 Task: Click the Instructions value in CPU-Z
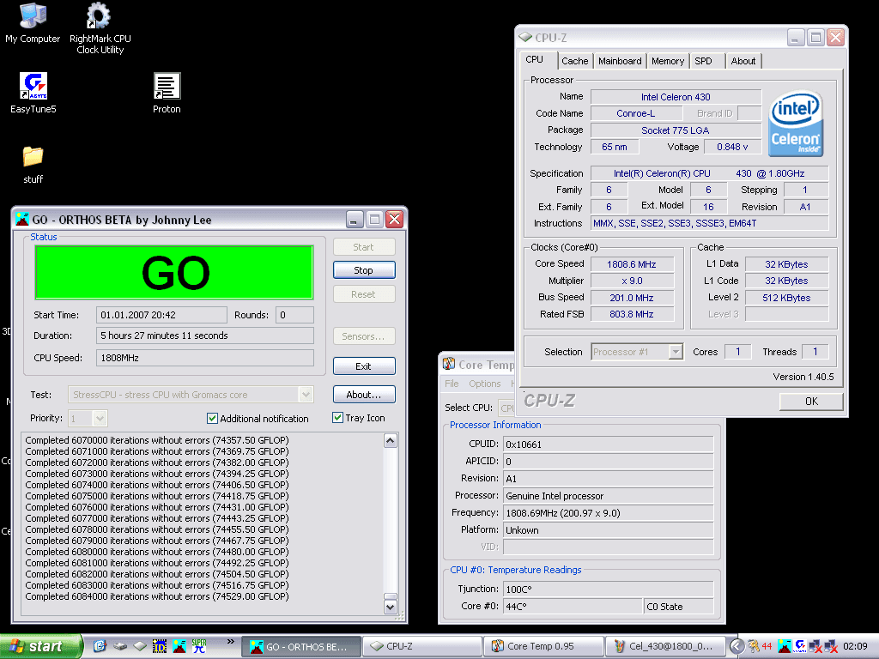(x=709, y=223)
